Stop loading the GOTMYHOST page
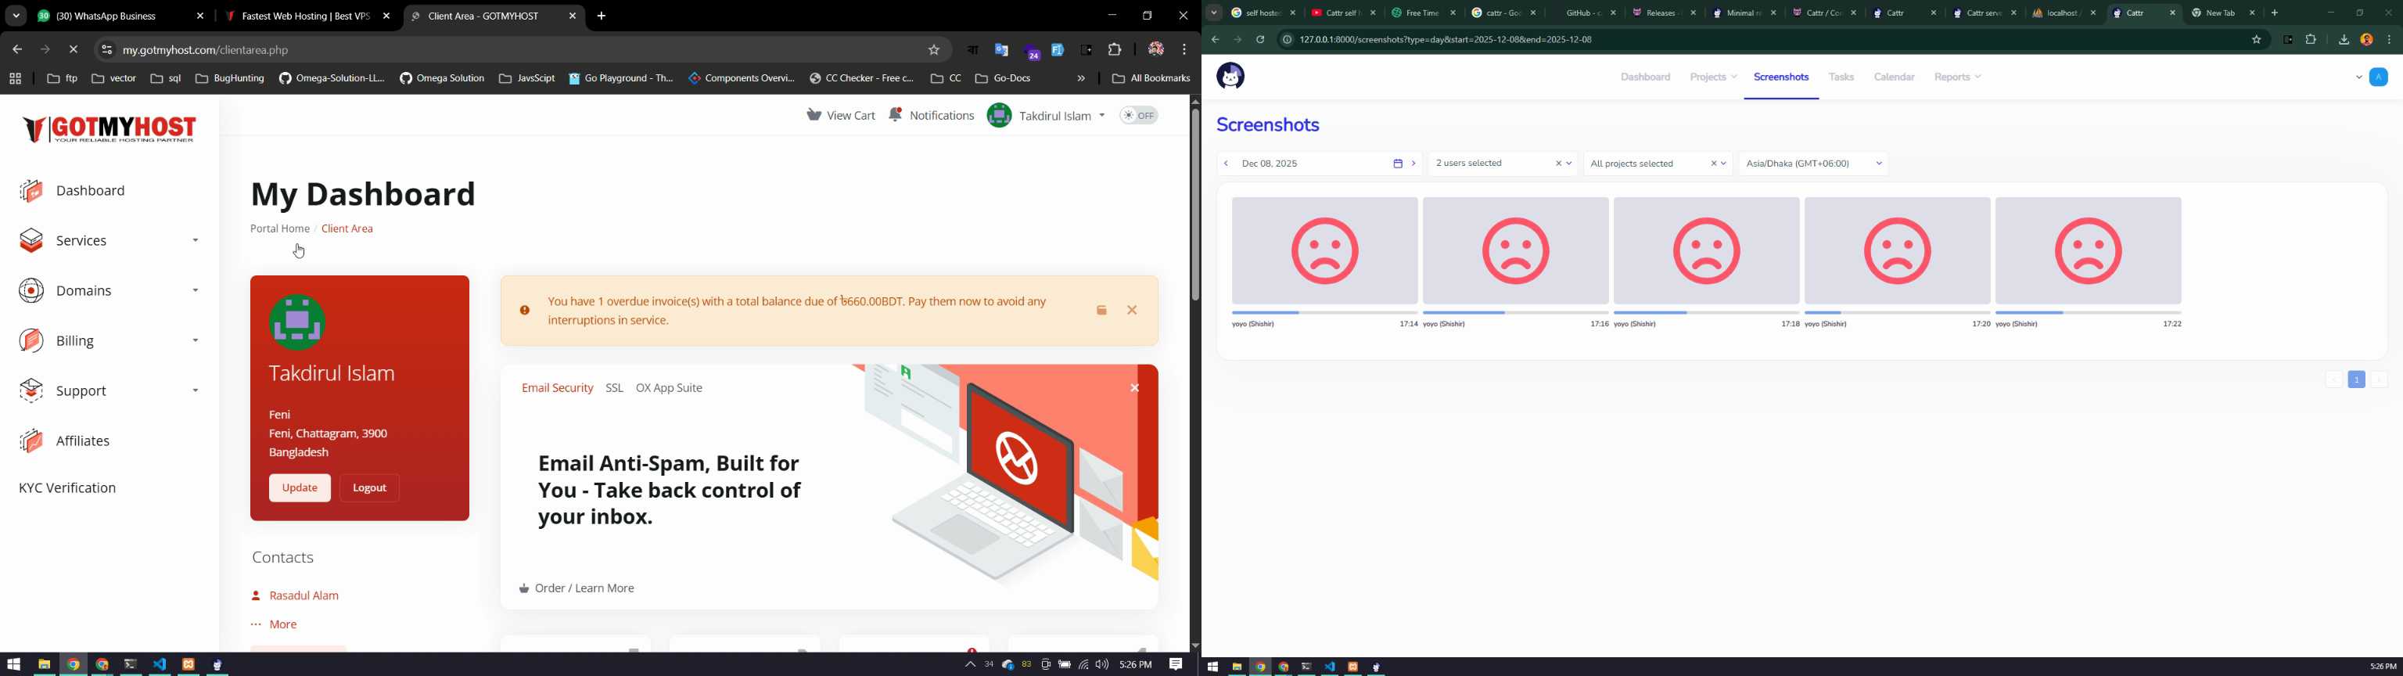Viewport: 2403px width, 676px height. [74, 50]
